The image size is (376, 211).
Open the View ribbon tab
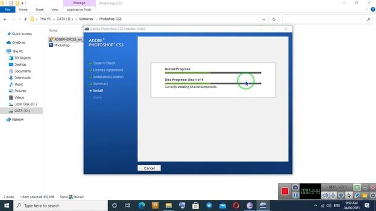(55, 9)
